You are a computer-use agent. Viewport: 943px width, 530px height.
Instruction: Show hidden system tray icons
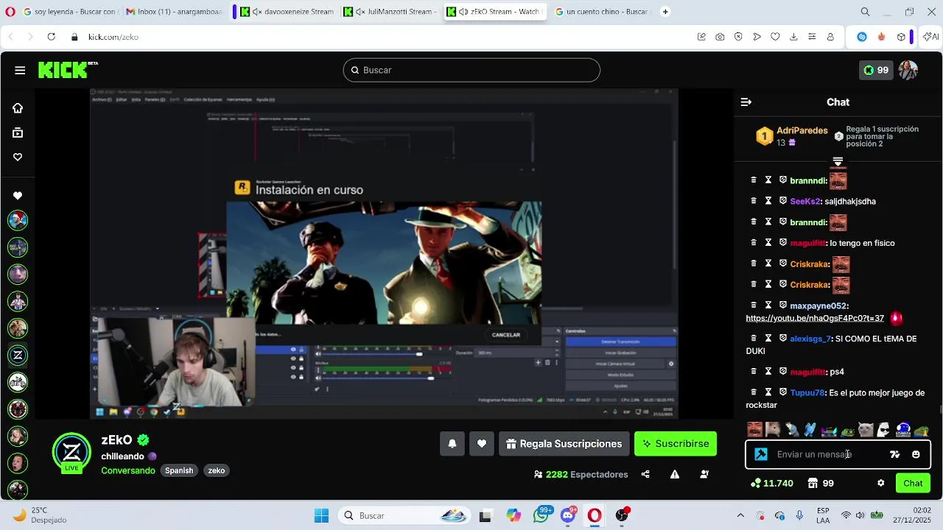click(740, 516)
